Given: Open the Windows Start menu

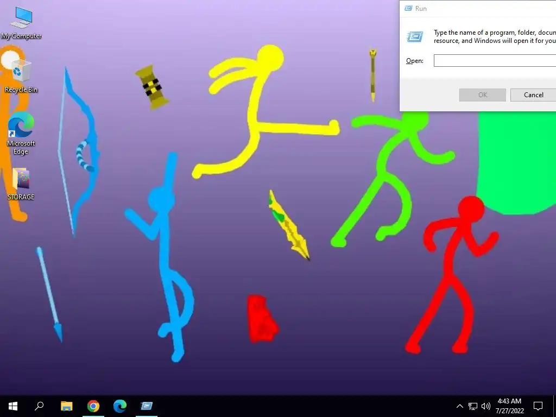Looking at the screenshot, I should [13, 406].
